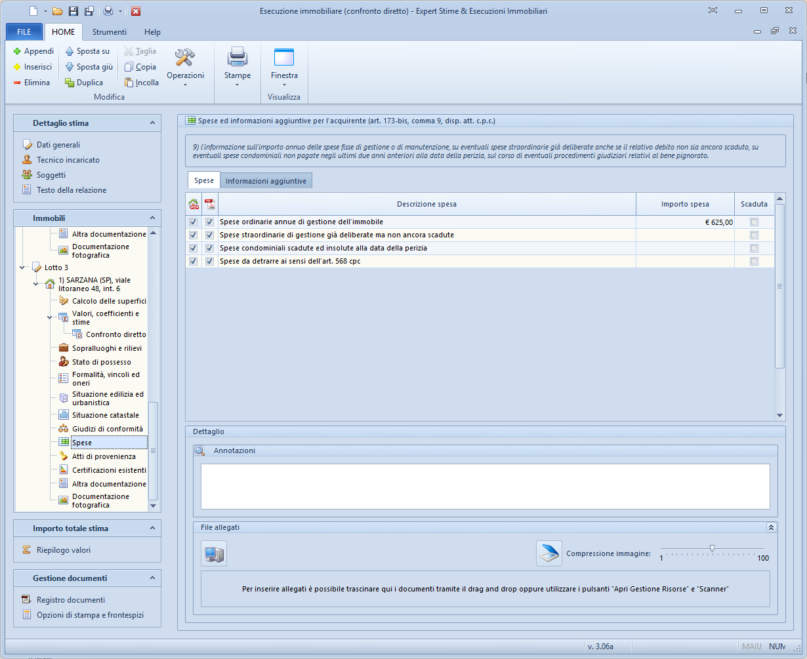Open a file with the folder icon

click(x=57, y=11)
